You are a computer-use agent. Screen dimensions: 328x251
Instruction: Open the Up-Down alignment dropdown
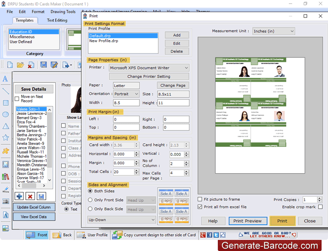122,220
